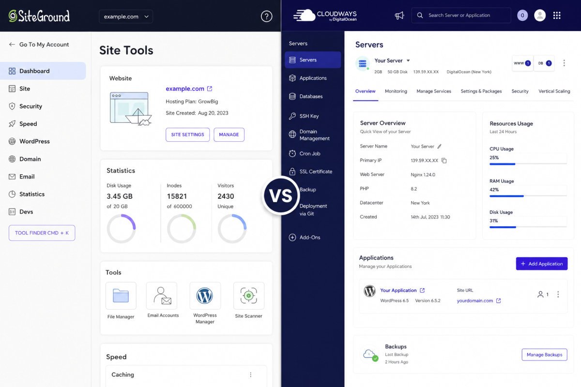
Task: Switch to the Security tab in Cloudways
Action: tap(520, 91)
